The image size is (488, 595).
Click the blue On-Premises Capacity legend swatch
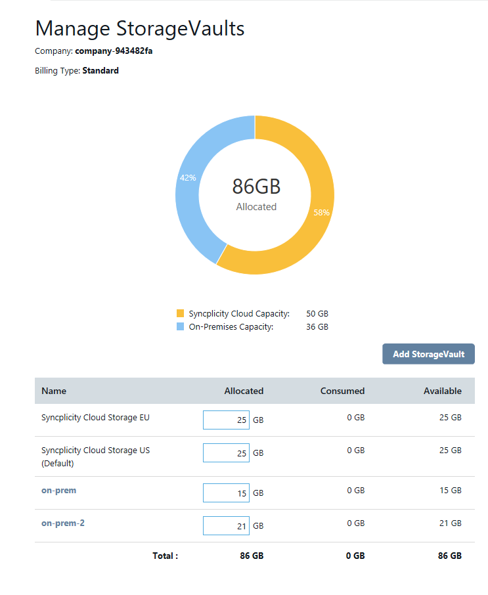pos(180,326)
